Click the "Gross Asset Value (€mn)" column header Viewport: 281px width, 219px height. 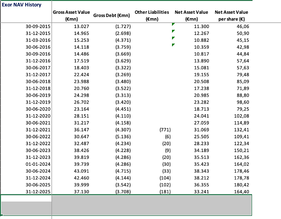tap(71, 15)
